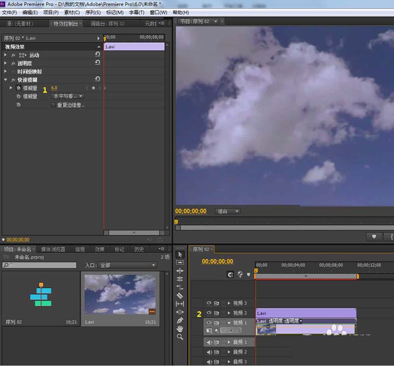This screenshot has width=394, height=366.
Task: Collapse the 视频 1 track
Action: point(229,323)
